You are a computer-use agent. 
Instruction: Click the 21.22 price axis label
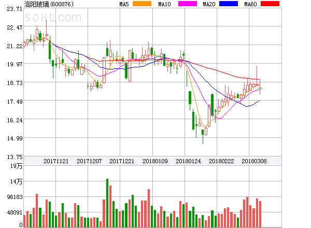pos(15,46)
